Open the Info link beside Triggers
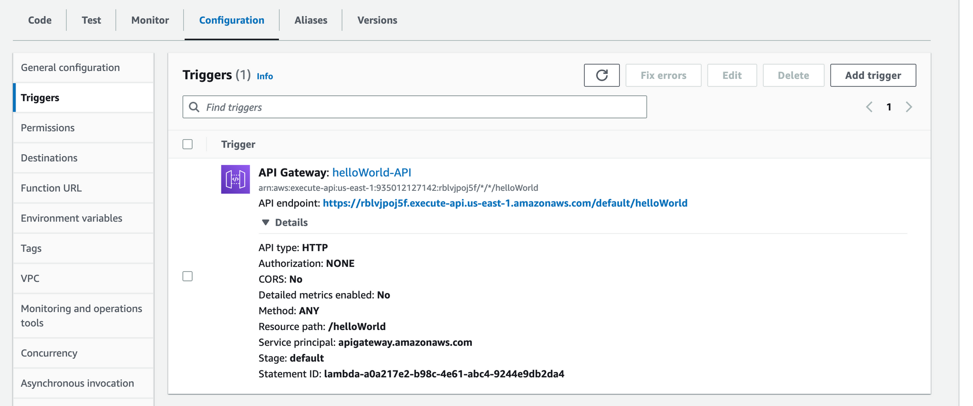The image size is (973, 406). tap(265, 76)
